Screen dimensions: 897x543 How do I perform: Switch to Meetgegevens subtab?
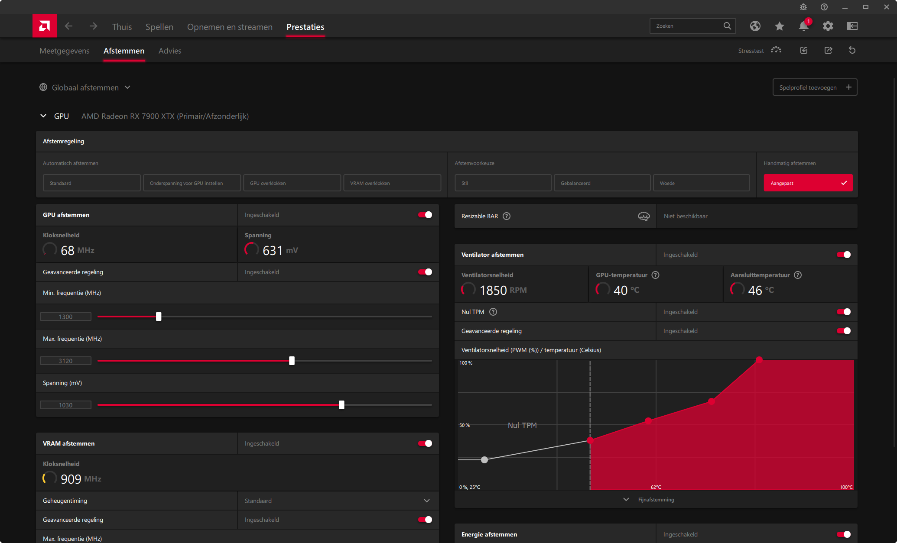(65, 51)
